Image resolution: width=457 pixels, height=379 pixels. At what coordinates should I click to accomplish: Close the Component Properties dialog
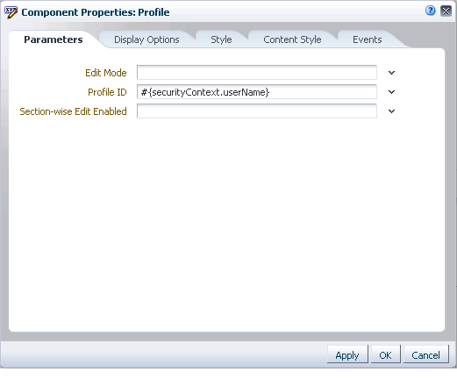coord(446,11)
